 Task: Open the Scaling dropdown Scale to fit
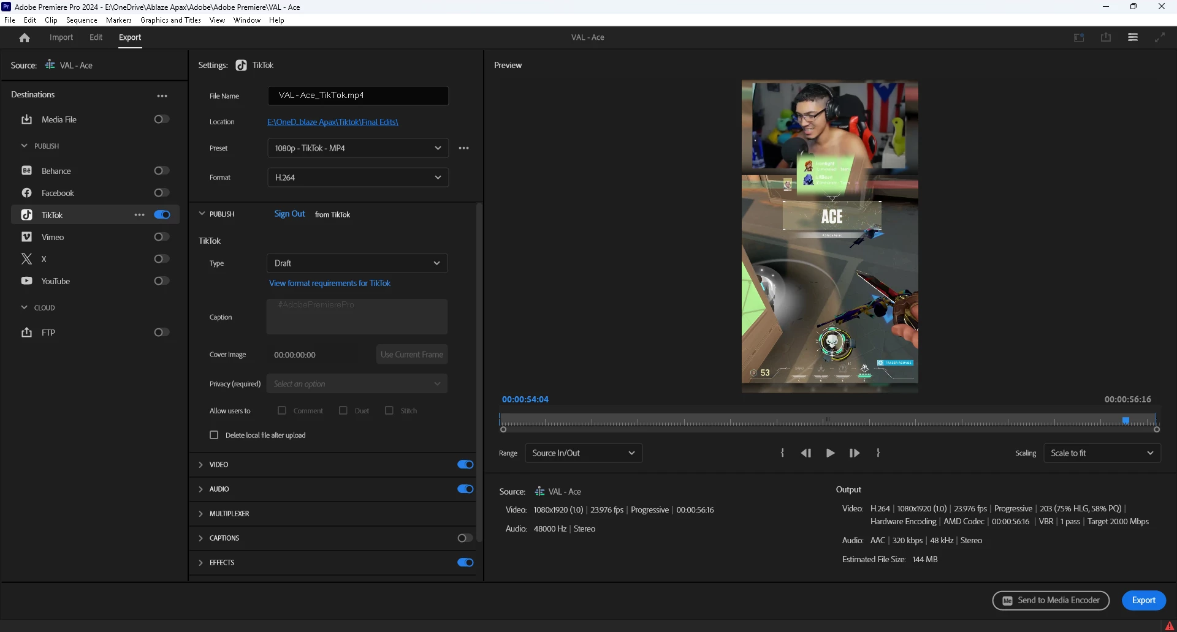click(1102, 453)
